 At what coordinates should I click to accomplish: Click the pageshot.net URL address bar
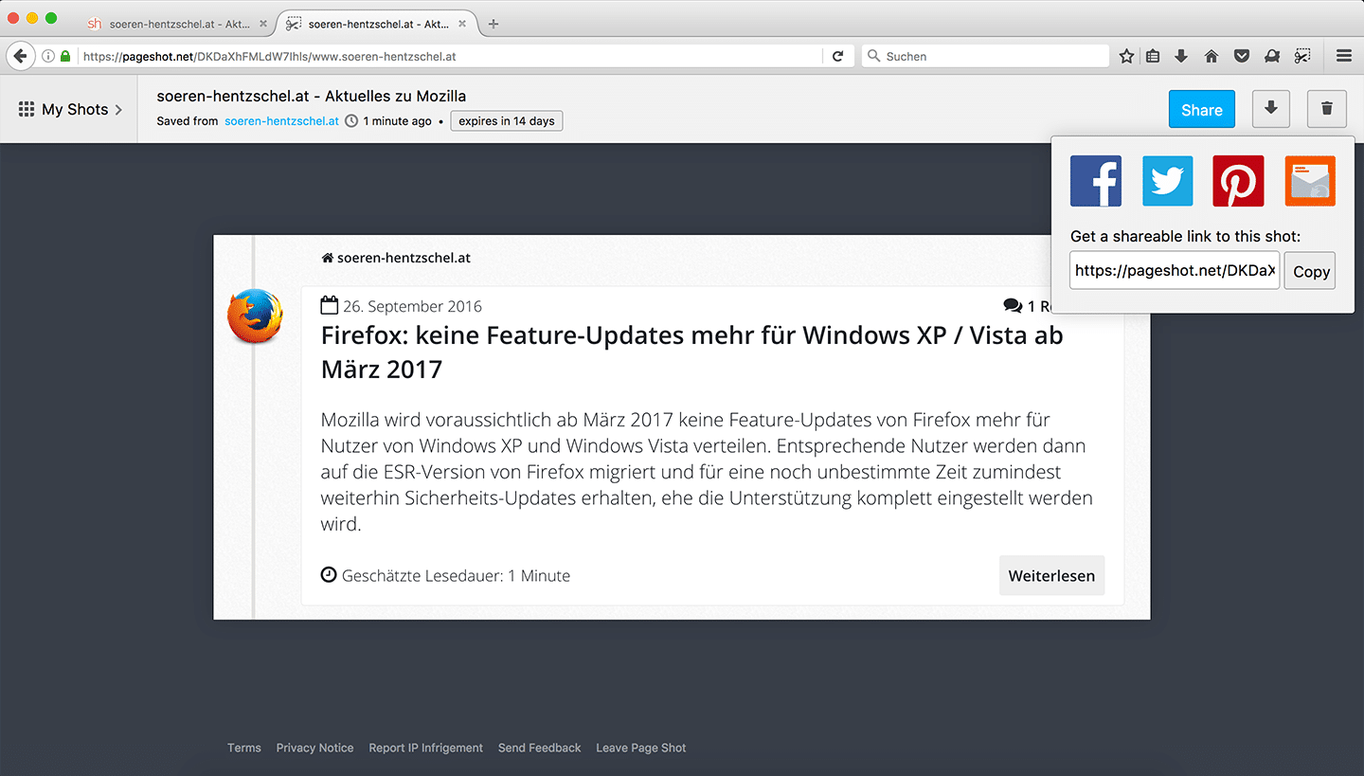[450, 56]
